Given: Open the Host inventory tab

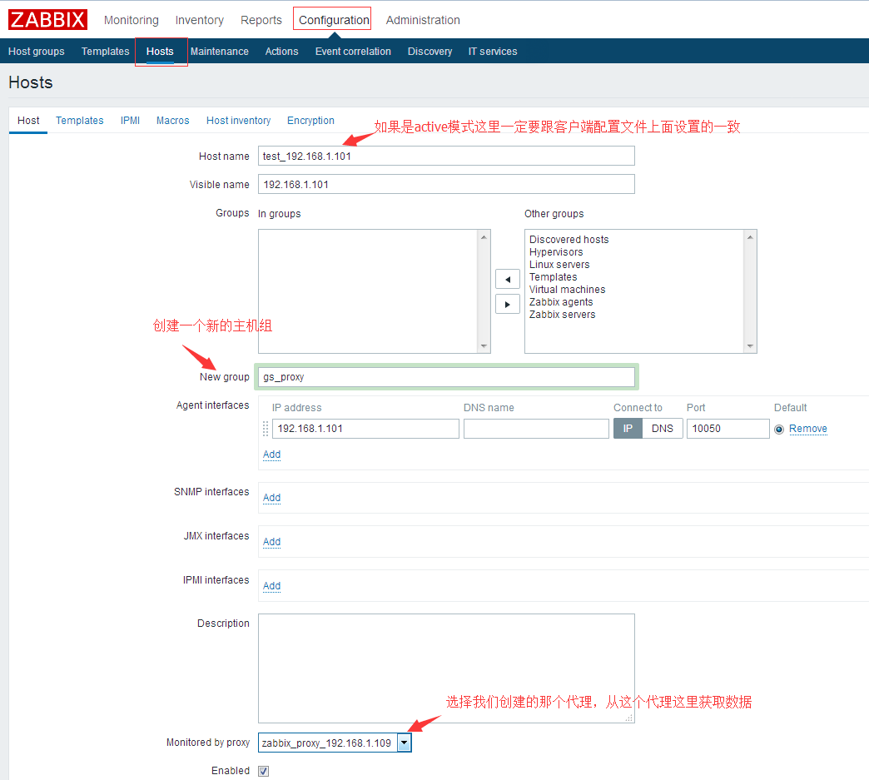Looking at the screenshot, I should (x=238, y=121).
